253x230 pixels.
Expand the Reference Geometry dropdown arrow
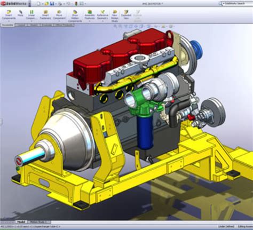click(102, 21)
